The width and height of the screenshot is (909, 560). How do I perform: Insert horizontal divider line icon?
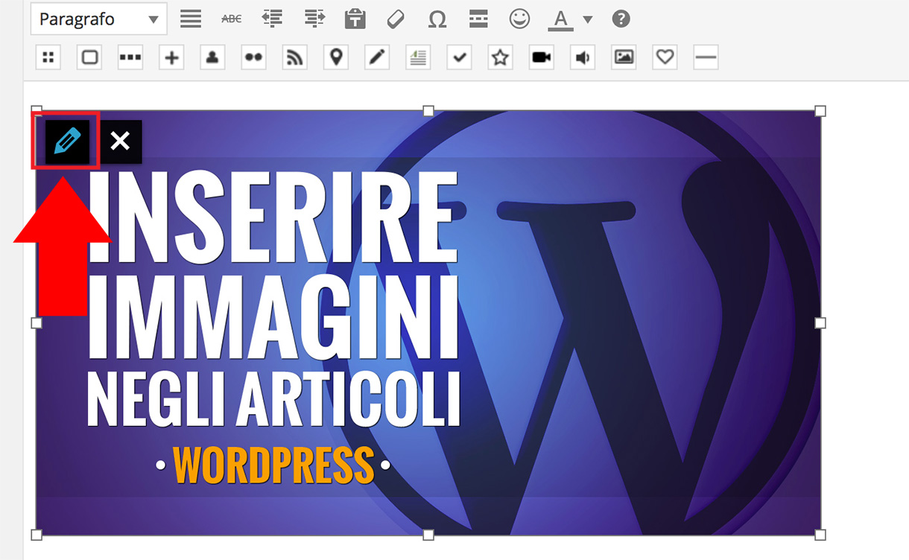[x=706, y=57]
